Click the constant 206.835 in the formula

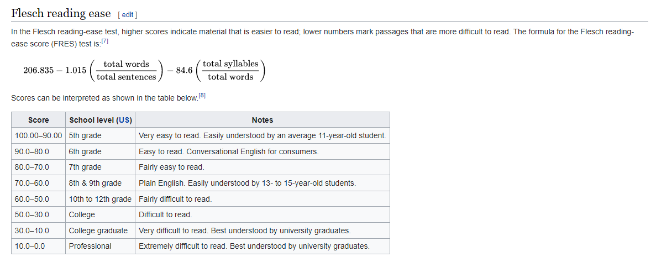click(x=39, y=70)
